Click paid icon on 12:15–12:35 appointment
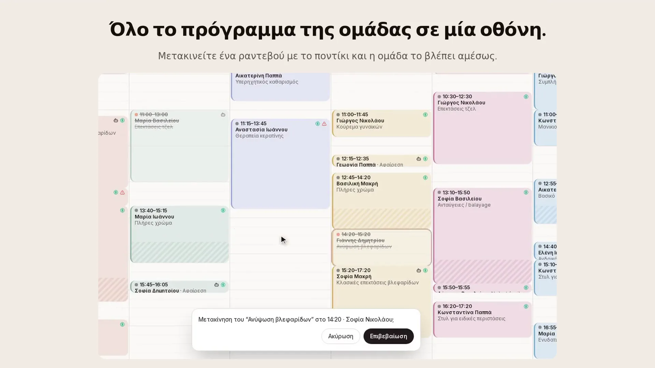This screenshot has width=655, height=368. coord(425,159)
